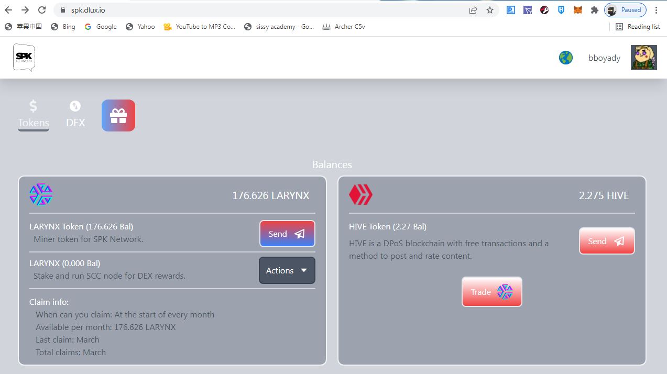Click the 'LARYNX (0.000 Bal)' label

click(65, 263)
